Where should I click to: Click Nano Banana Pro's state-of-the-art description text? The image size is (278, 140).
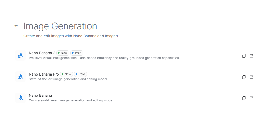(68, 79)
